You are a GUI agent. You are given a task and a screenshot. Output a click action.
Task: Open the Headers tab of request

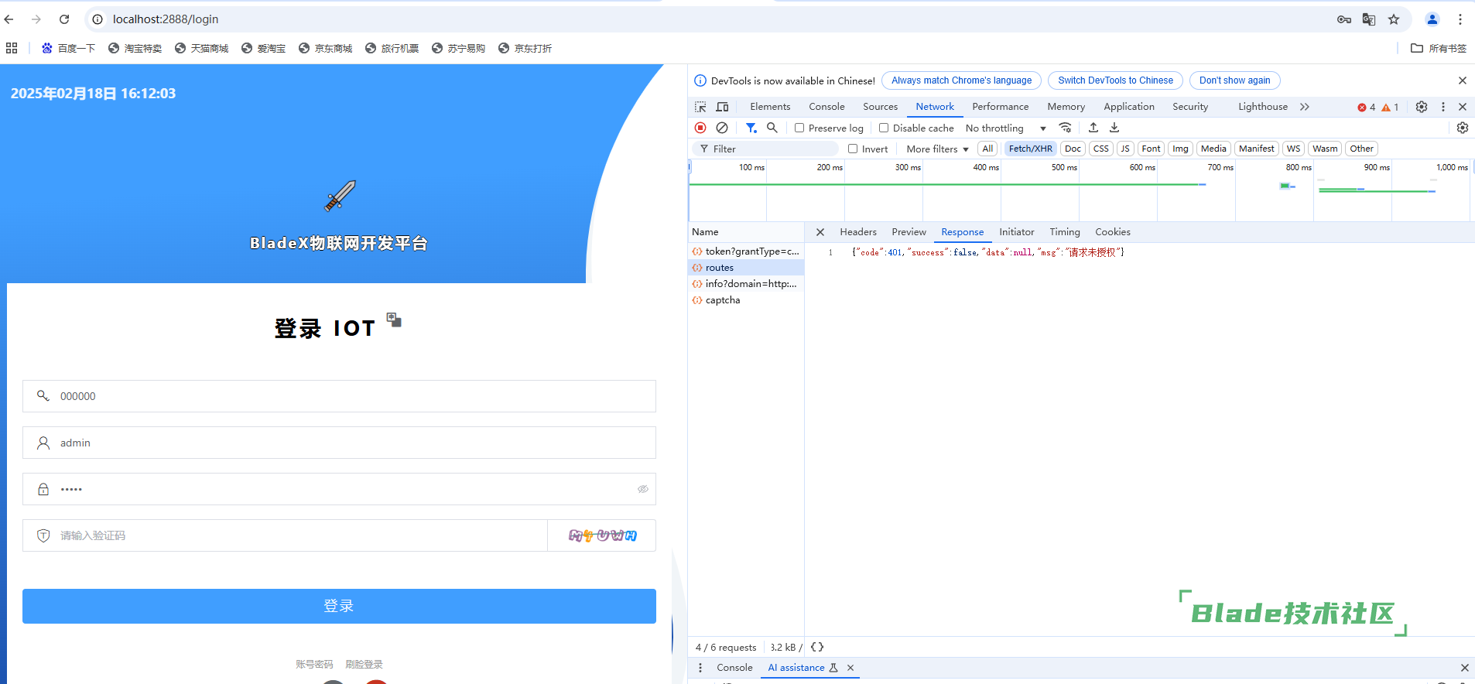coord(857,232)
